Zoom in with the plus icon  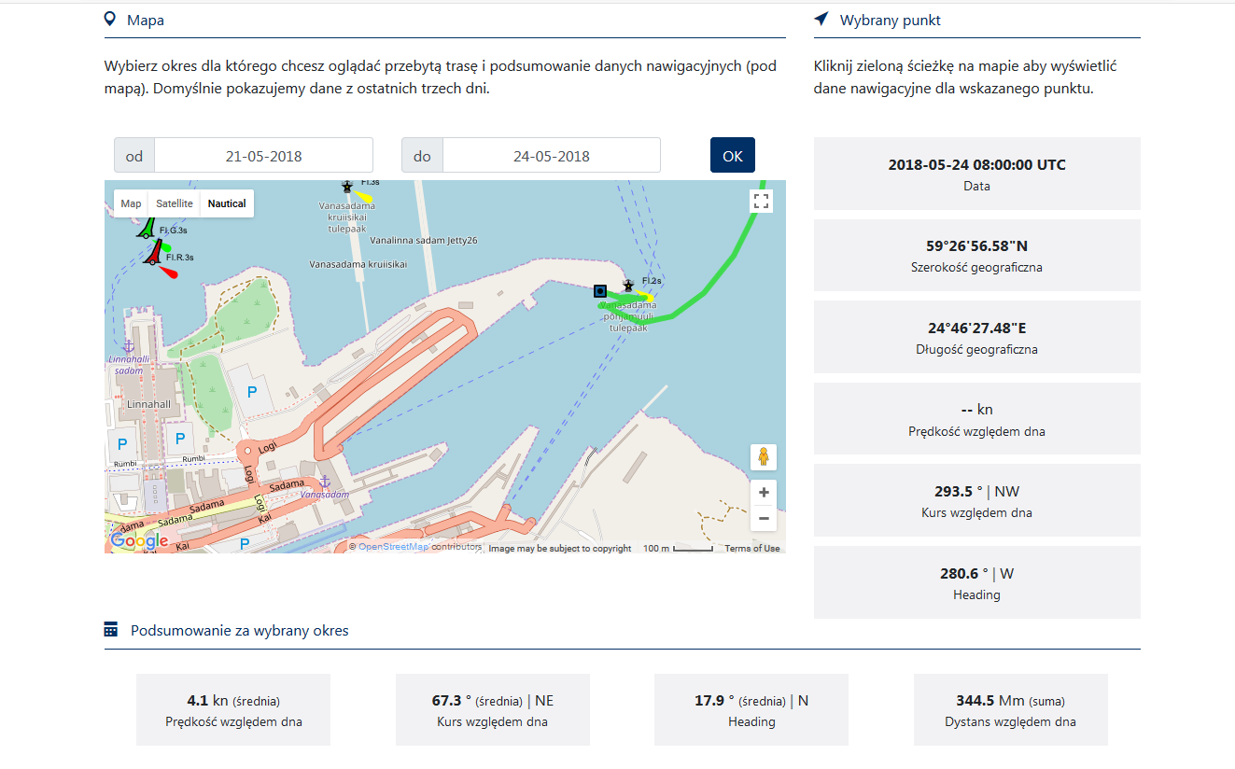763,492
